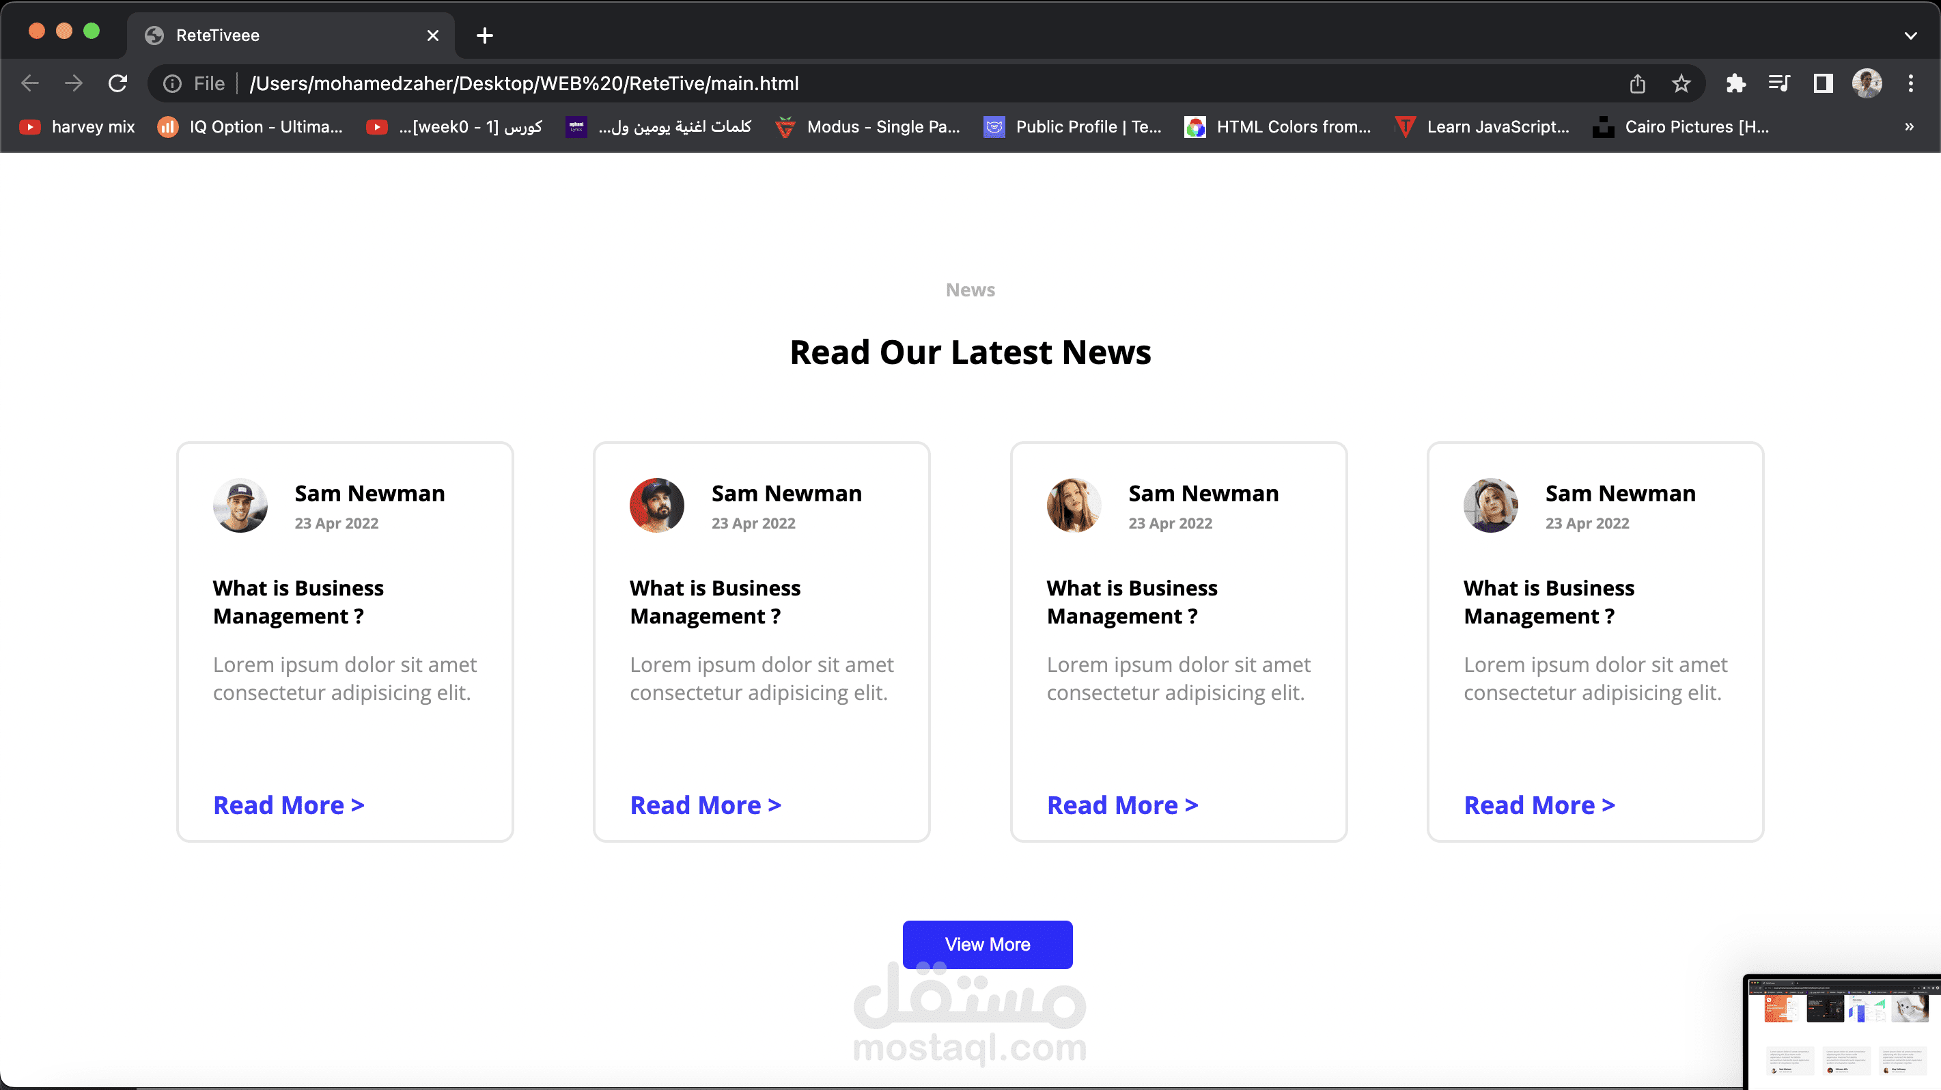The height and width of the screenshot is (1090, 1941).
Task: Open the HTML Colors bookmark
Action: click(1278, 126)
